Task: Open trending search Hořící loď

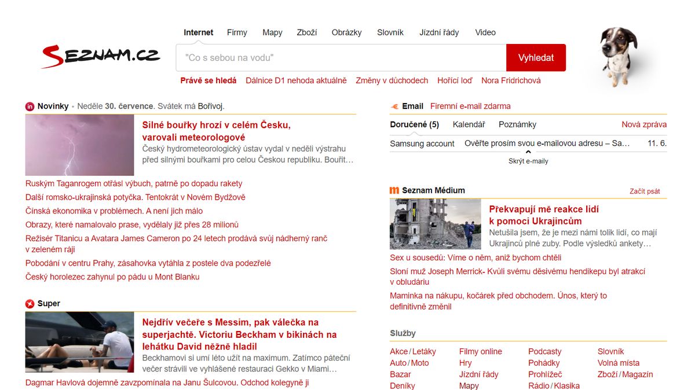Action: [x=455, y=80]
